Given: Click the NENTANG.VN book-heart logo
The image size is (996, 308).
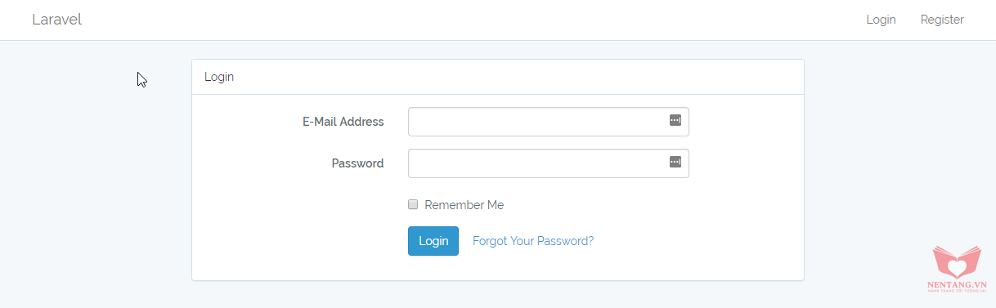Looking at the screenshot, I should (957, 261).
